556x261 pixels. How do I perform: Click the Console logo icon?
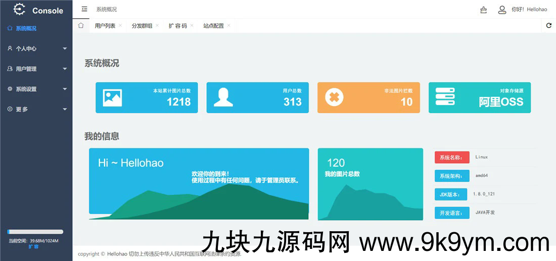(19, 10)
